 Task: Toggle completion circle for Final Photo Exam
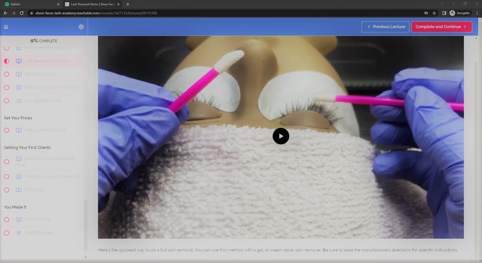click(7, 233)
